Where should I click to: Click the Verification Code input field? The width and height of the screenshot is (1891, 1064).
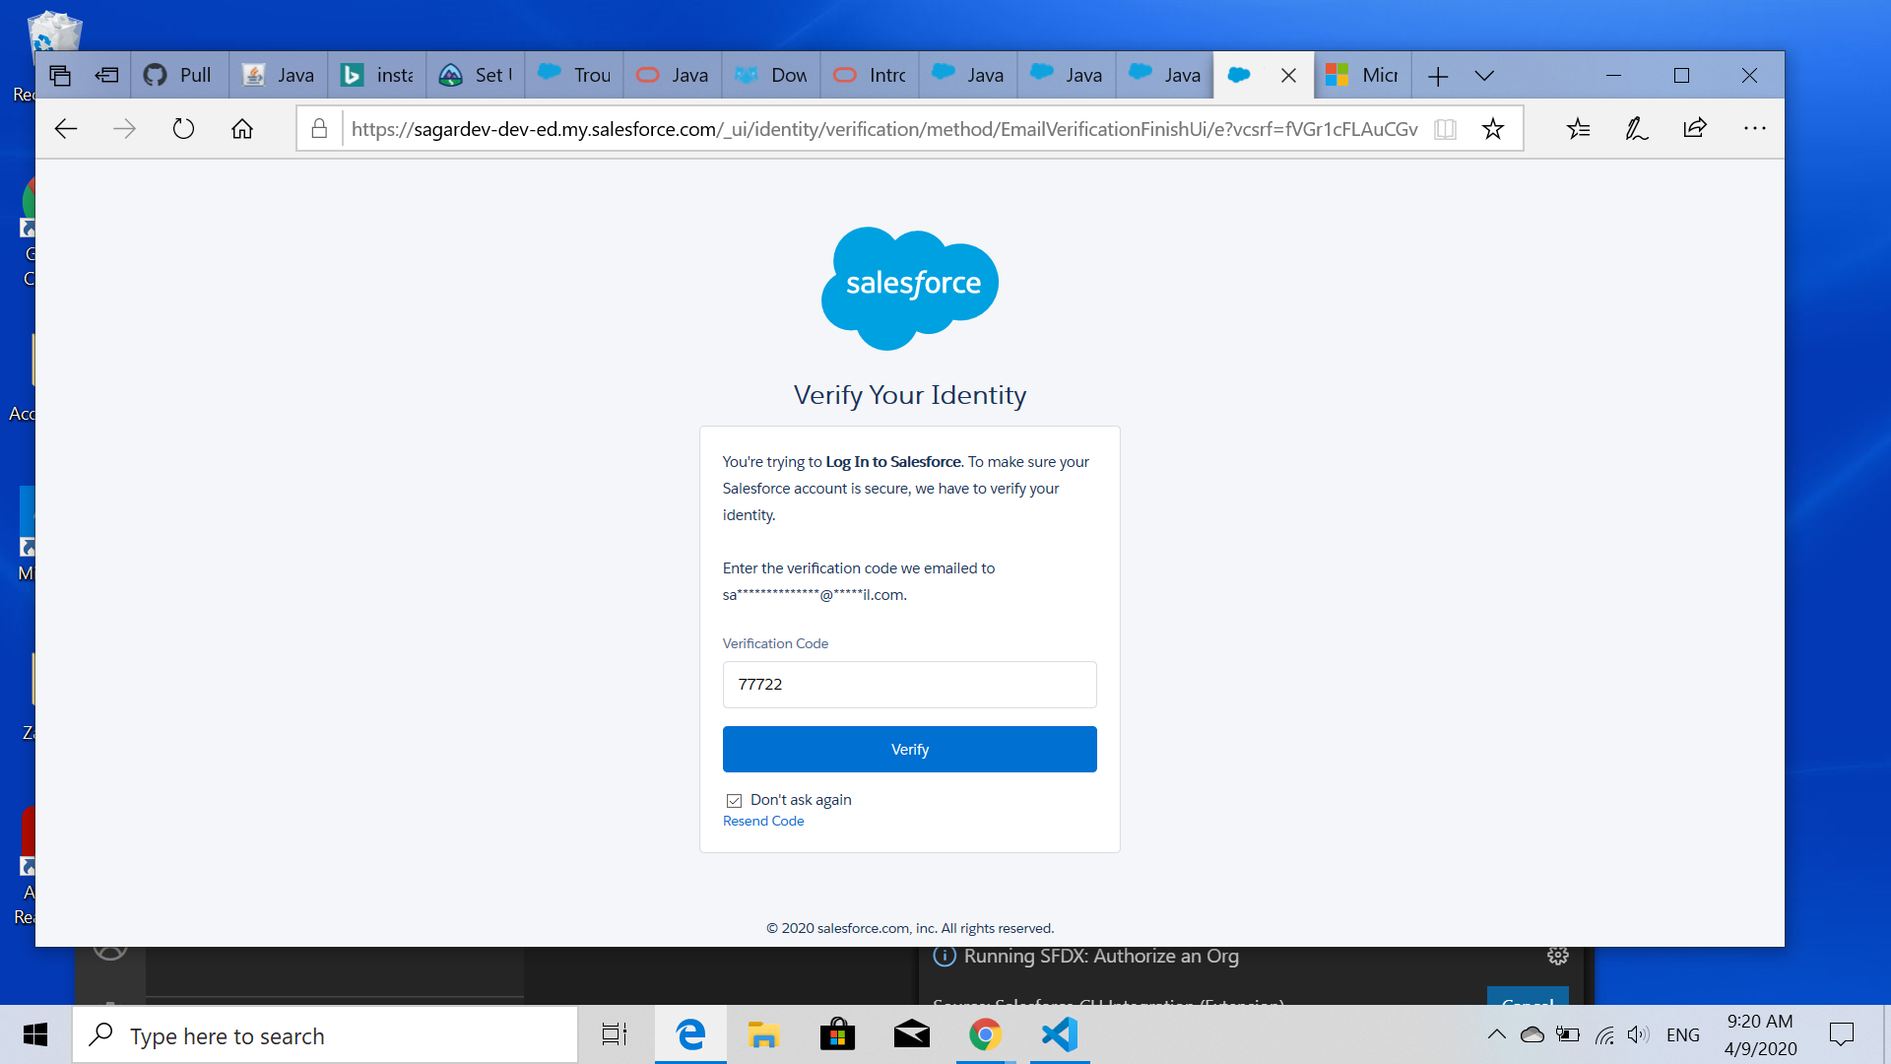click(909, 685)
